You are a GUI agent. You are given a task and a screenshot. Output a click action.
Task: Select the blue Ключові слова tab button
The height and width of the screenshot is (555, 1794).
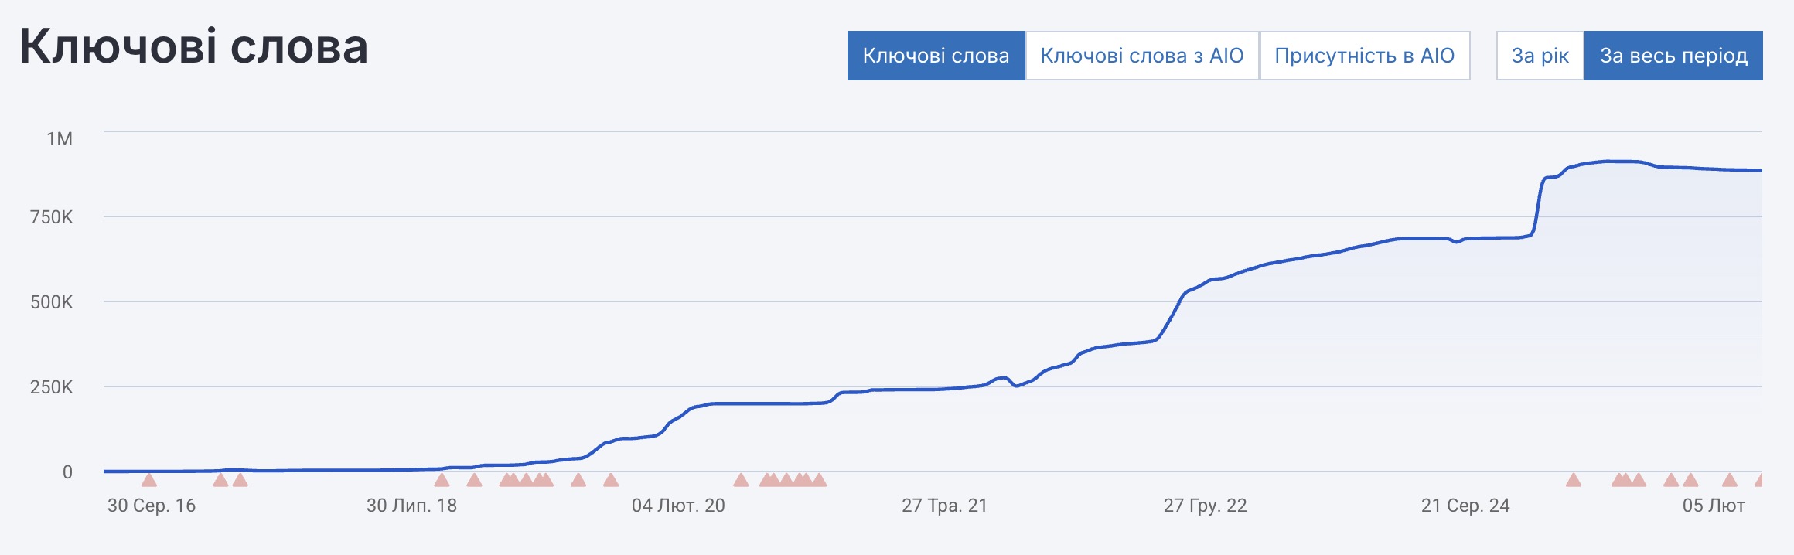(x=936, y=56)
